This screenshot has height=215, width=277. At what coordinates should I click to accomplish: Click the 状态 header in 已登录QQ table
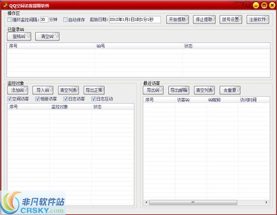226,46
